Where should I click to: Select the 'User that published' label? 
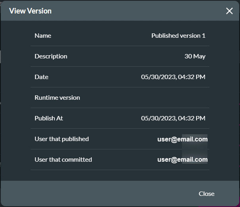pos(62,139)
